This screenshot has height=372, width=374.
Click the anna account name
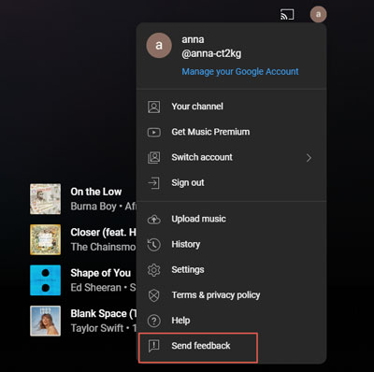(193, 39)
